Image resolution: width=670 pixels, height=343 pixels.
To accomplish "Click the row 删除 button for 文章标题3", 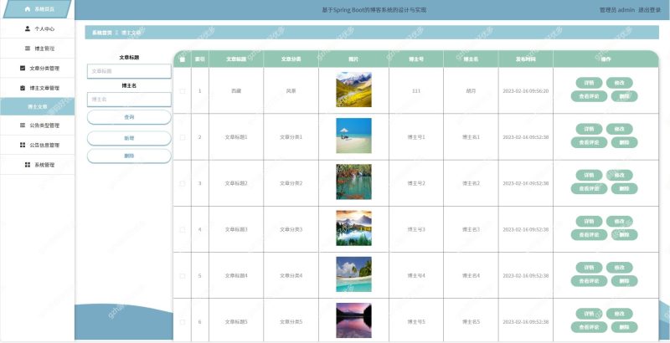I will (x=624, y=234).
